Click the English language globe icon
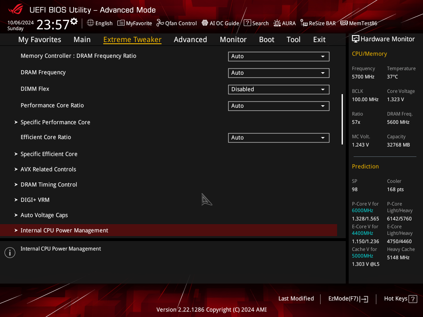Screen dimensions: 423x317 90,23
